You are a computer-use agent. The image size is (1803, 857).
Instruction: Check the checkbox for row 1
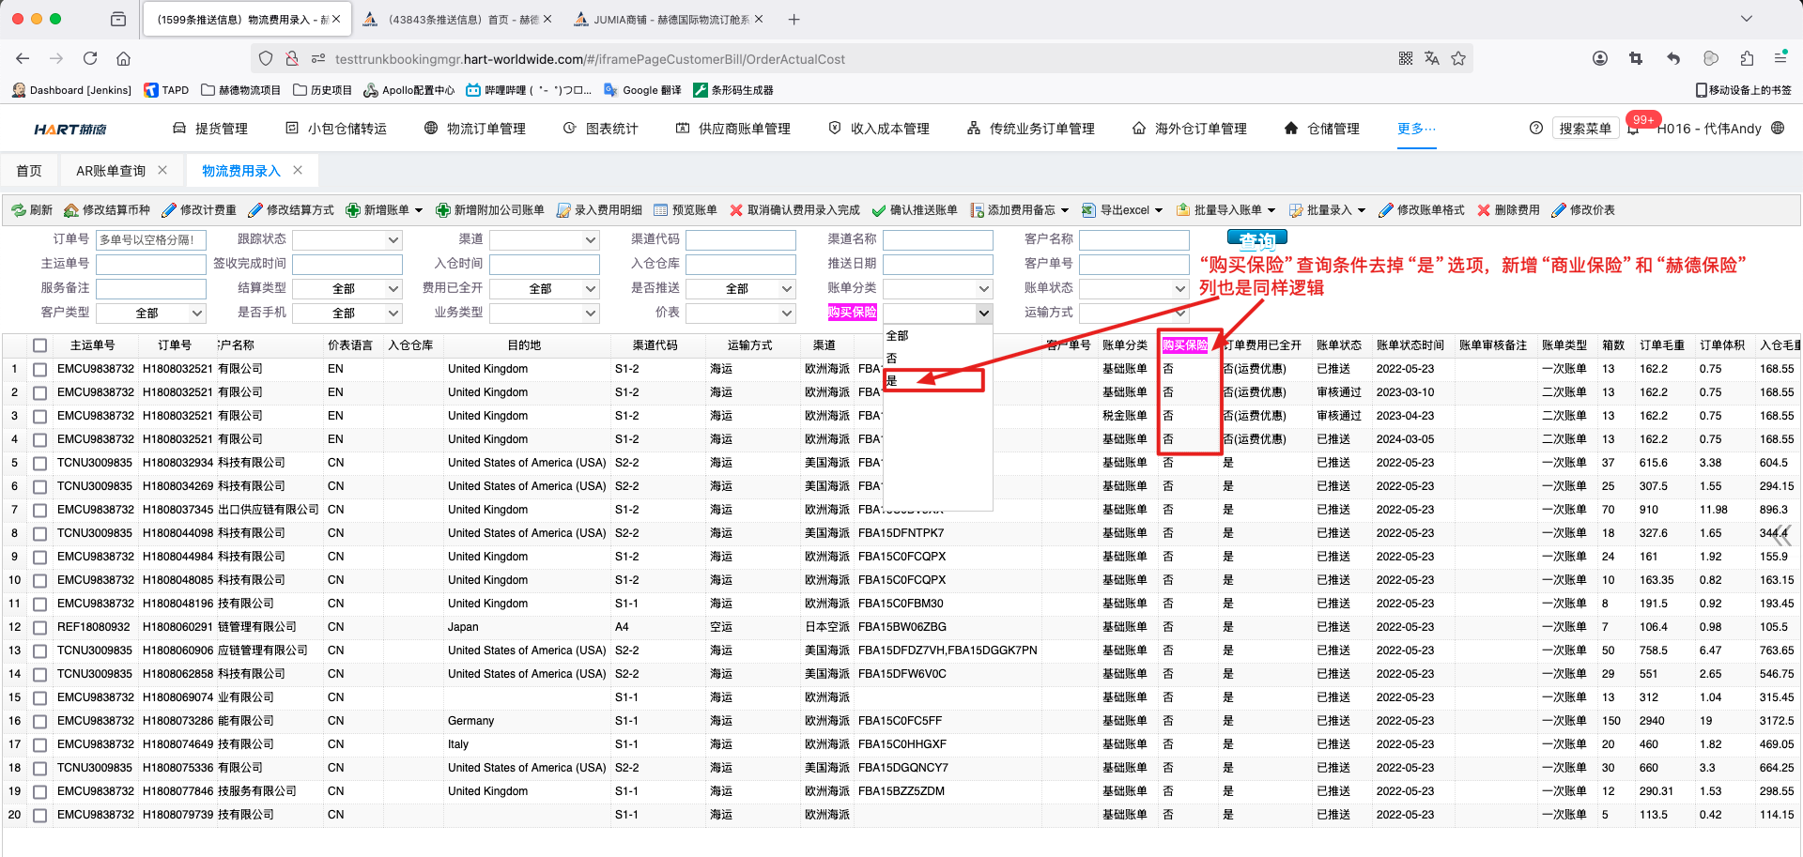39,370
